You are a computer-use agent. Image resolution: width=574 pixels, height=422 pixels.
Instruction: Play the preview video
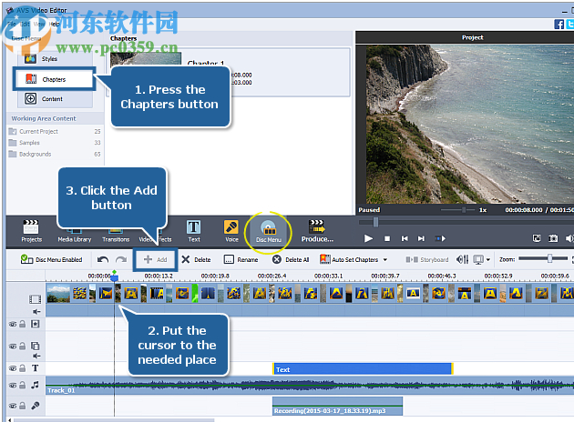(368, 238)
